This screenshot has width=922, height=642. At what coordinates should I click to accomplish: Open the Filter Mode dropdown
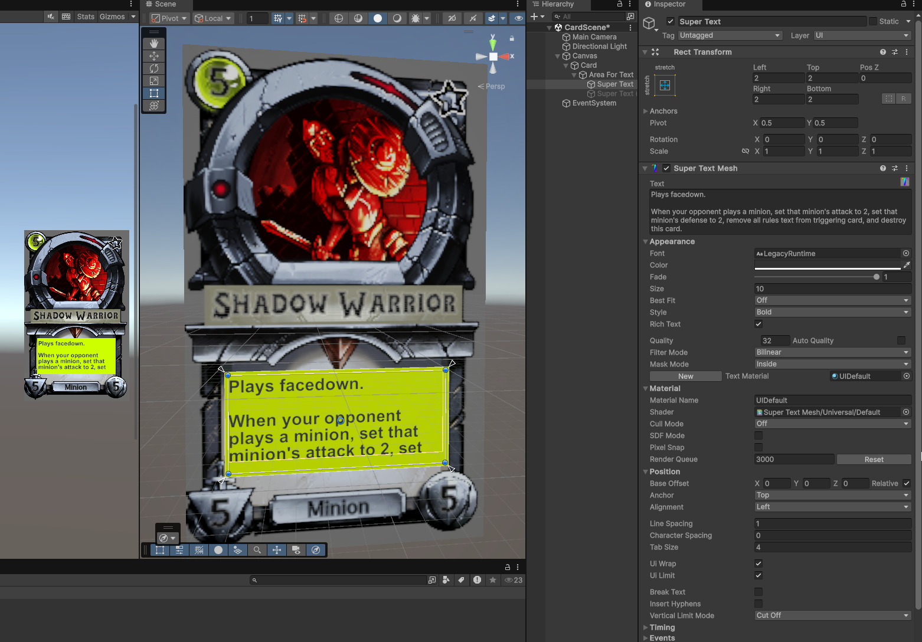pyautogui.click(x=832, y=352)
